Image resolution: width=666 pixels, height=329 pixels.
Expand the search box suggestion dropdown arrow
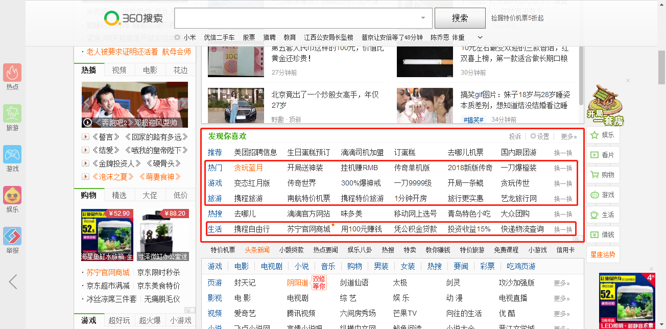[x=423, y=18]
